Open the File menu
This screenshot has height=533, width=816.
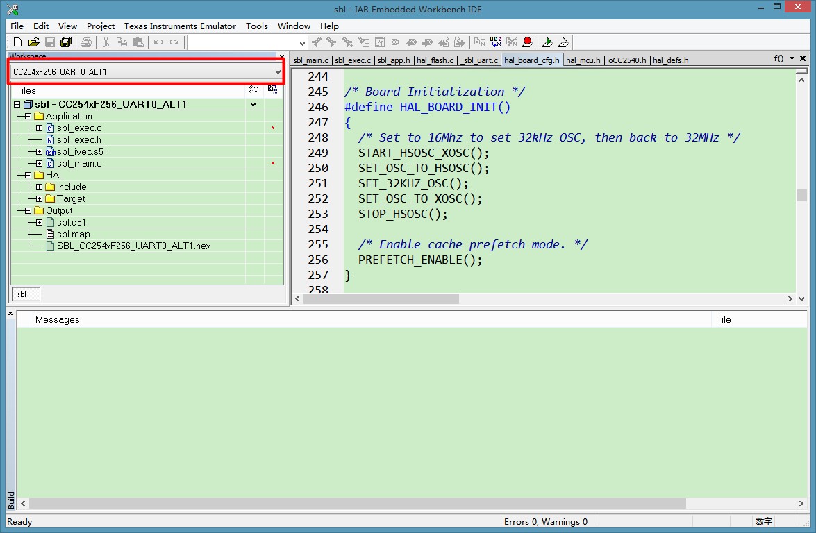[x=17, y=26]
